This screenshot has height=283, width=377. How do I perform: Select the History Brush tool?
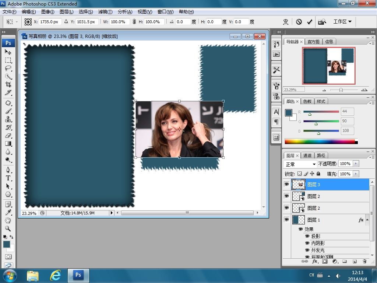(8, 127)
